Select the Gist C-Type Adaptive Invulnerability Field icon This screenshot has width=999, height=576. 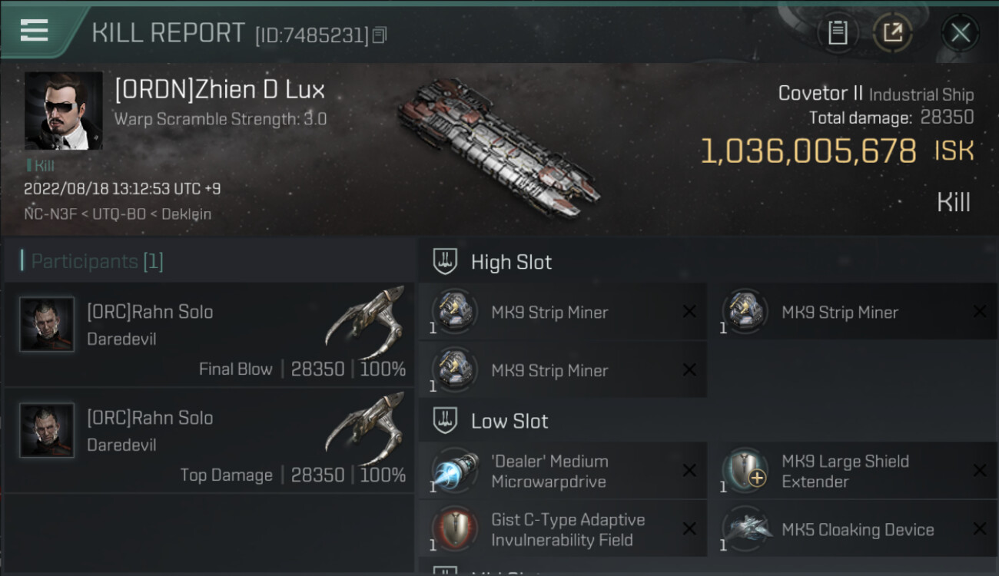[454, 529]
